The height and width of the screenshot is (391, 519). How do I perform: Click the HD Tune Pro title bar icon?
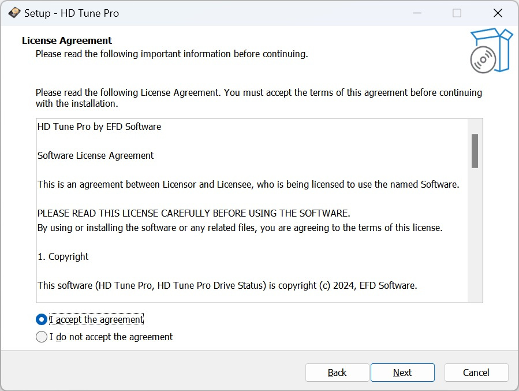[14, 13]
